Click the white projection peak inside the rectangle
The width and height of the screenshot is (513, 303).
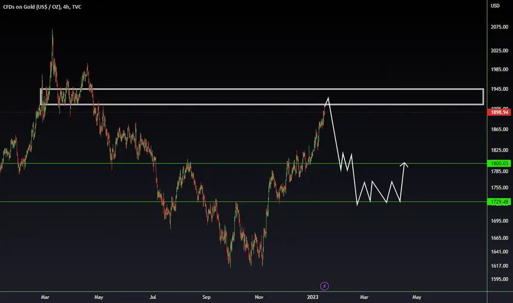tap(328, 98)
